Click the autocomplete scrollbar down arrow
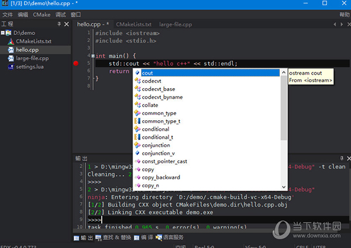This screenshot has width=351, height=248. 284,187
